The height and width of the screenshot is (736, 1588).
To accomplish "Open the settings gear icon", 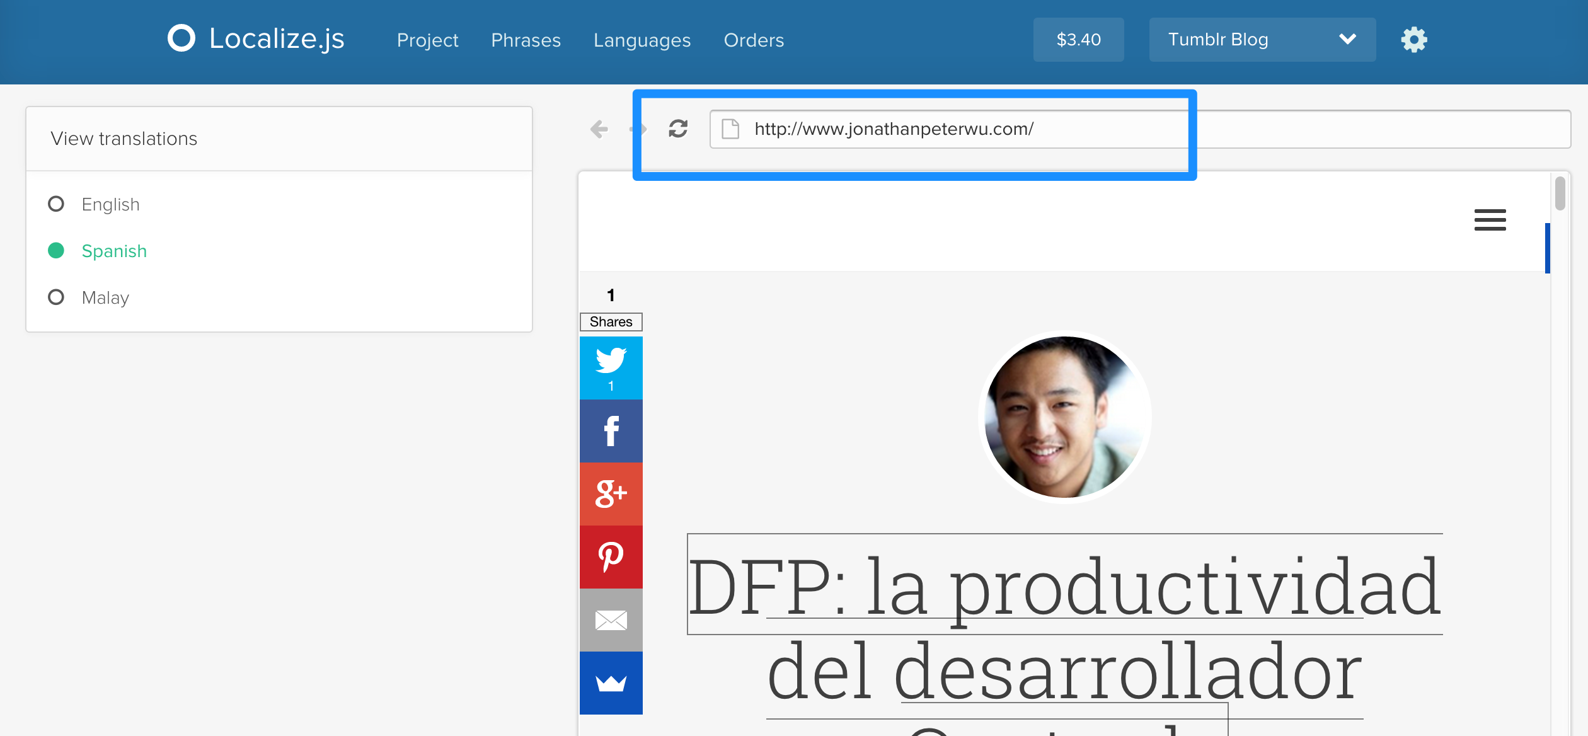I will [x=1413, y=40].
